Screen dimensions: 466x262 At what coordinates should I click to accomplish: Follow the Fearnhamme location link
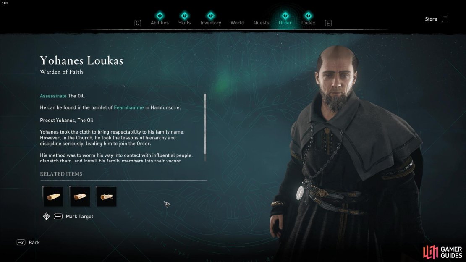(129, 107)
